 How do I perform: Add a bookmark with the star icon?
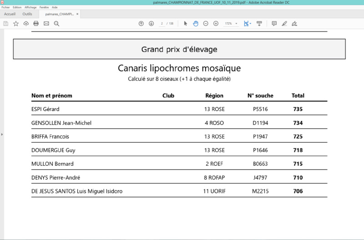[16, 24]
